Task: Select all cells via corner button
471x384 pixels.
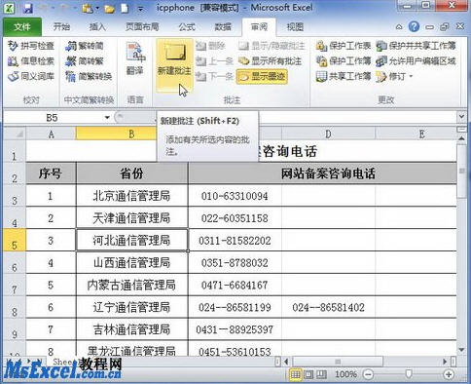Action: [15, 134]
